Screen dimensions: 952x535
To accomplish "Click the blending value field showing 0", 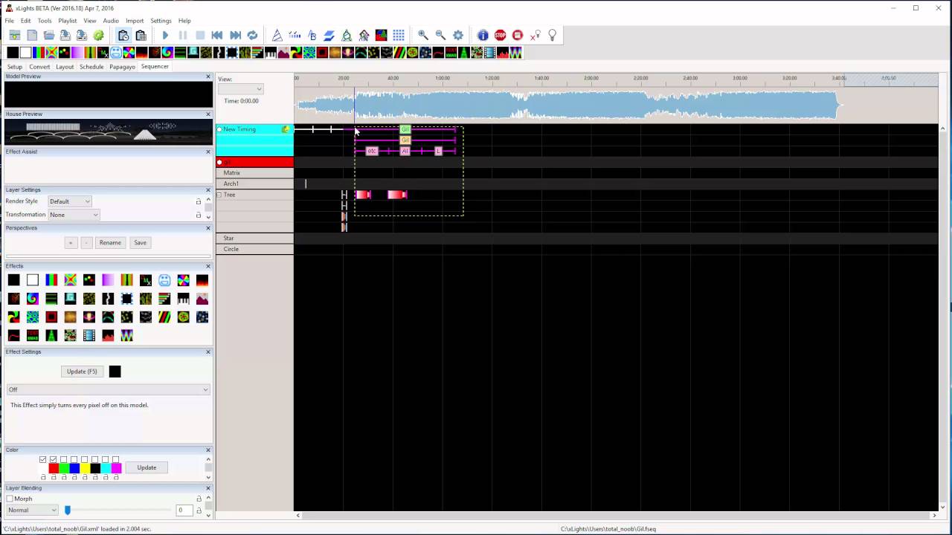I will [x=184, y=510].
